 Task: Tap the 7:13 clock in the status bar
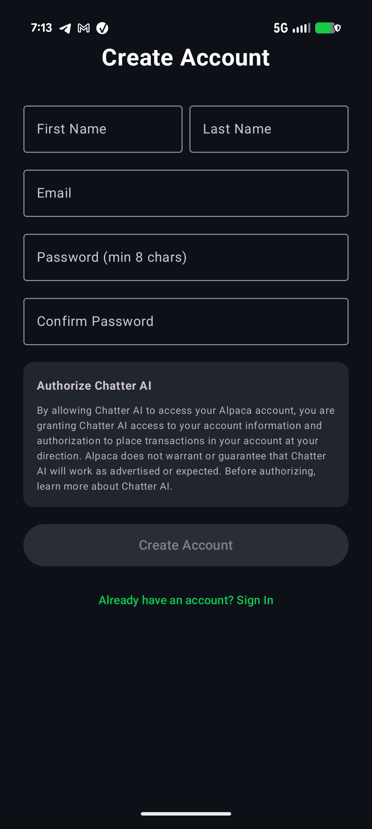(41, 28)
